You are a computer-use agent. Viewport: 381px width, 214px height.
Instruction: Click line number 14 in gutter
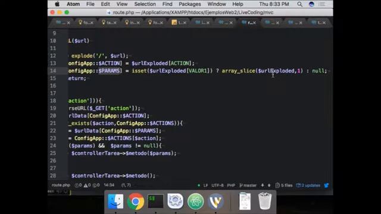click(53, 71)
